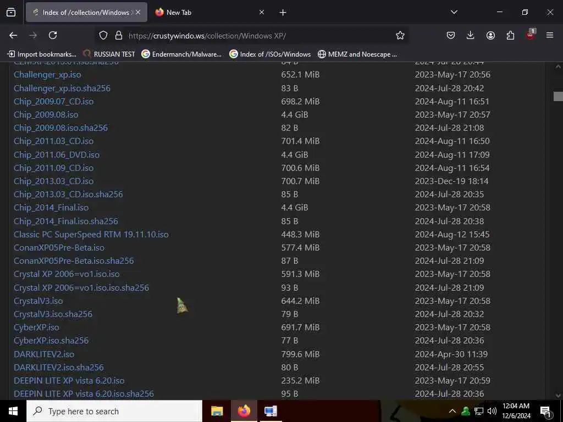
Task: Download Chip_2013.03_CD.iso
Action: pyautogui.click(x=53, y=181)
